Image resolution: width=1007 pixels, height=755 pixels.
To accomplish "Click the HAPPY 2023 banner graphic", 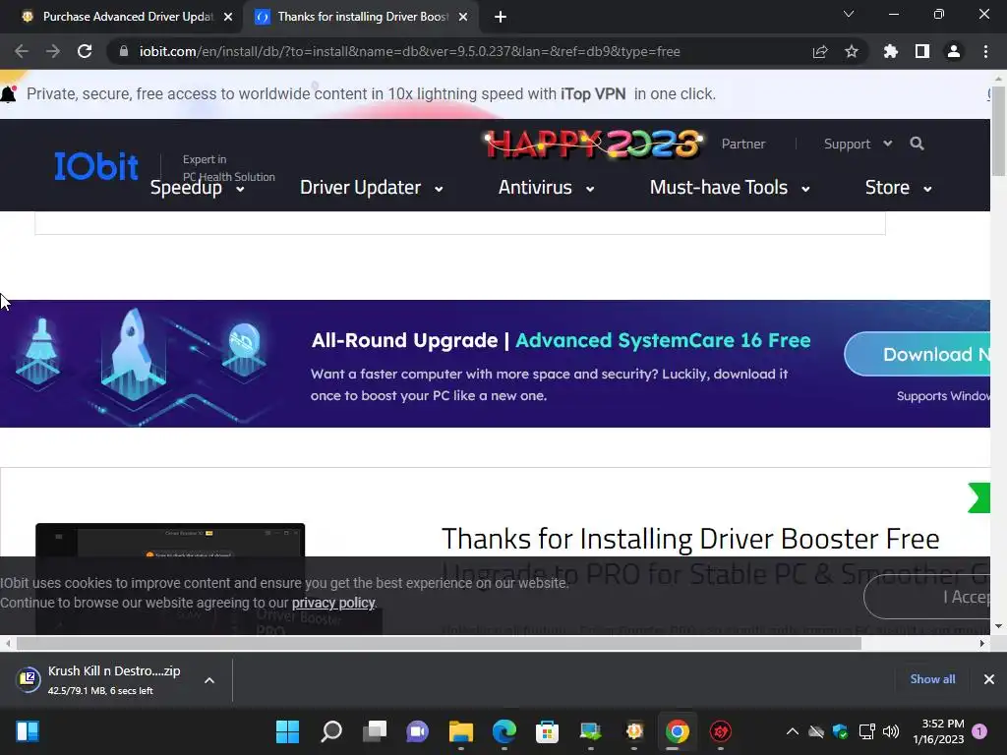I will [593, 144].
